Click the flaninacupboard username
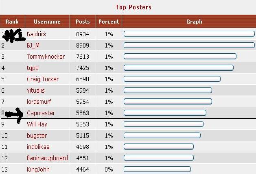 [47, 158]
